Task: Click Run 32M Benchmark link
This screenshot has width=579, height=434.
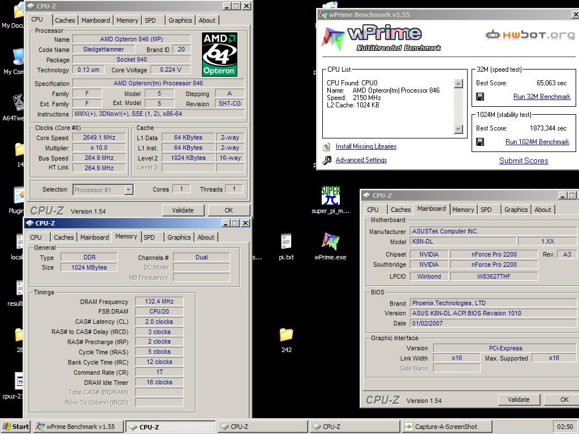Action: click(542, 97)
